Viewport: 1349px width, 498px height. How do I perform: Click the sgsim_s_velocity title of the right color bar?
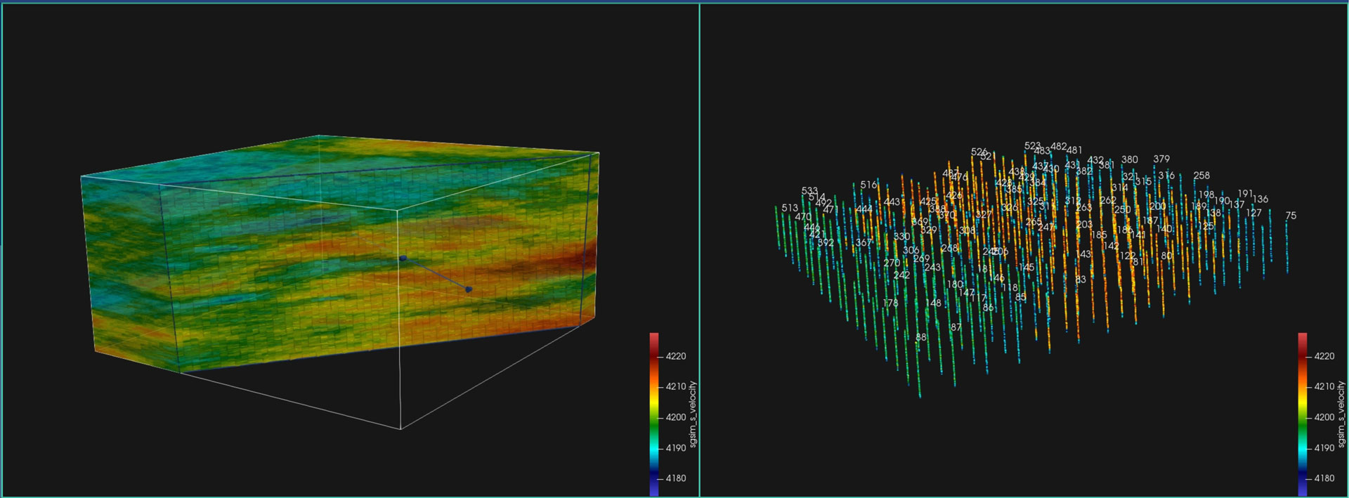click(x=1341, y=414)
